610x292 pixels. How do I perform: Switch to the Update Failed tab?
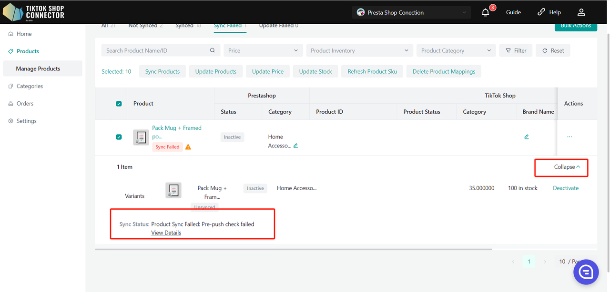(279, 26)
